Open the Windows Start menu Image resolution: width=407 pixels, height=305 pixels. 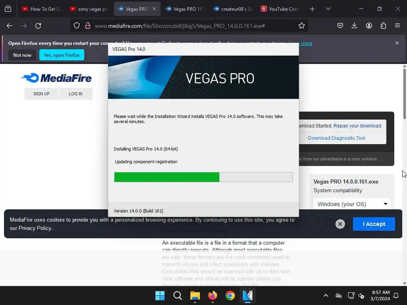[x=160, y=295]
